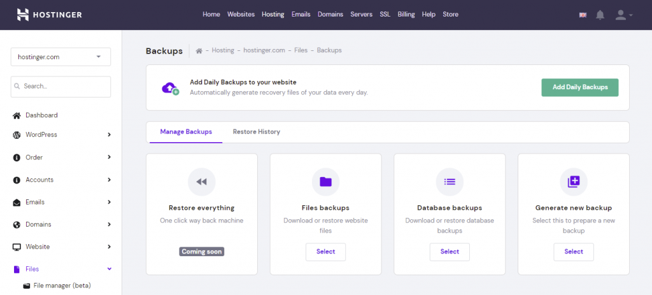
Task: Open Servers in the top navigation
Action: coord(362,15)
